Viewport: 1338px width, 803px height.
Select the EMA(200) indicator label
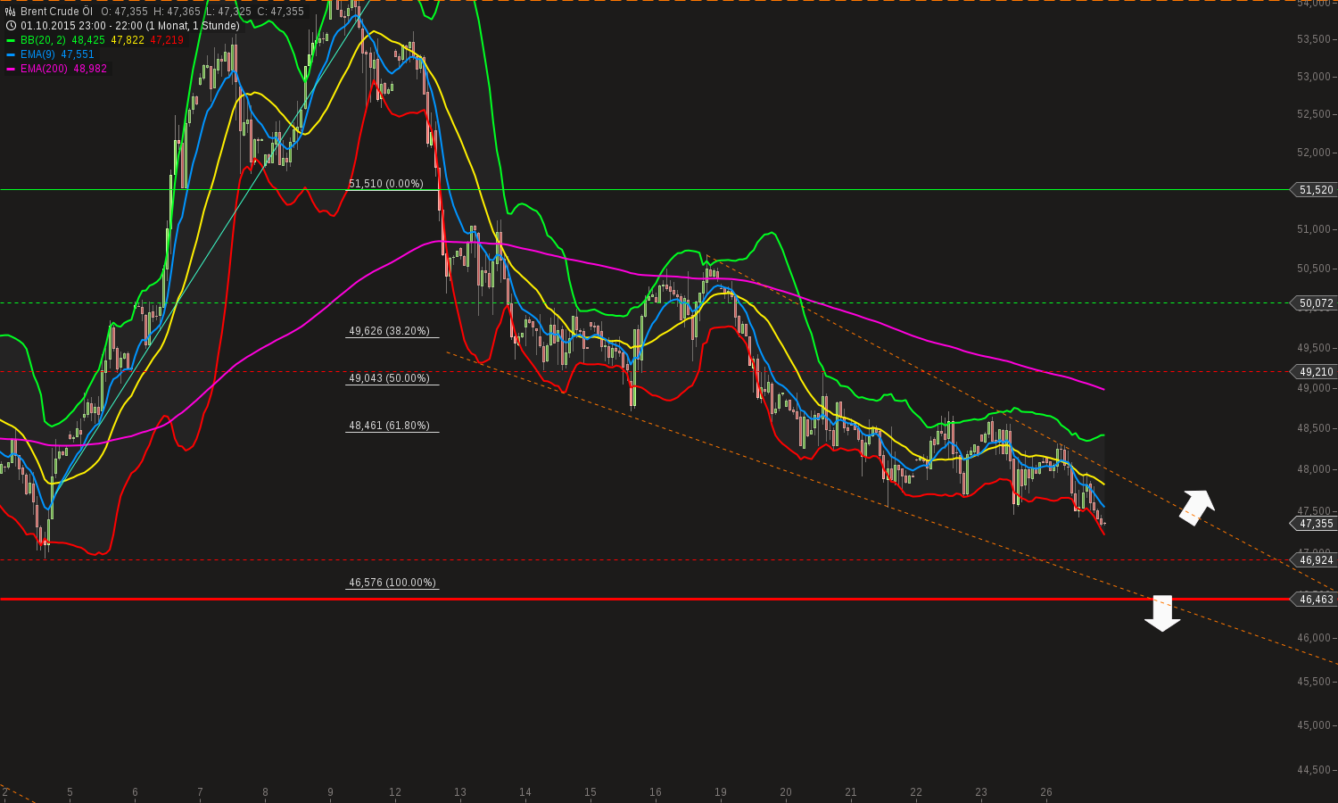(45, 69)
